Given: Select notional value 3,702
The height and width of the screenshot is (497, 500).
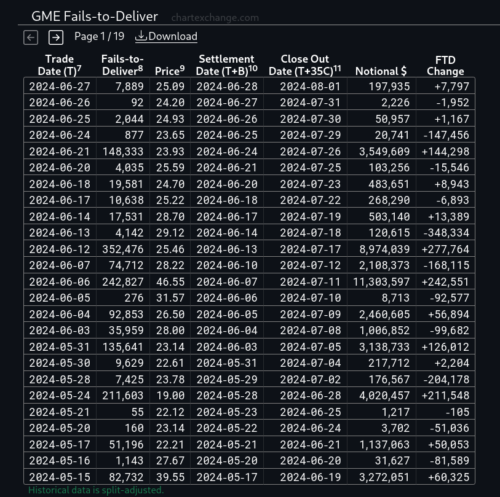Looking at the screenshot, I should 382,428.
